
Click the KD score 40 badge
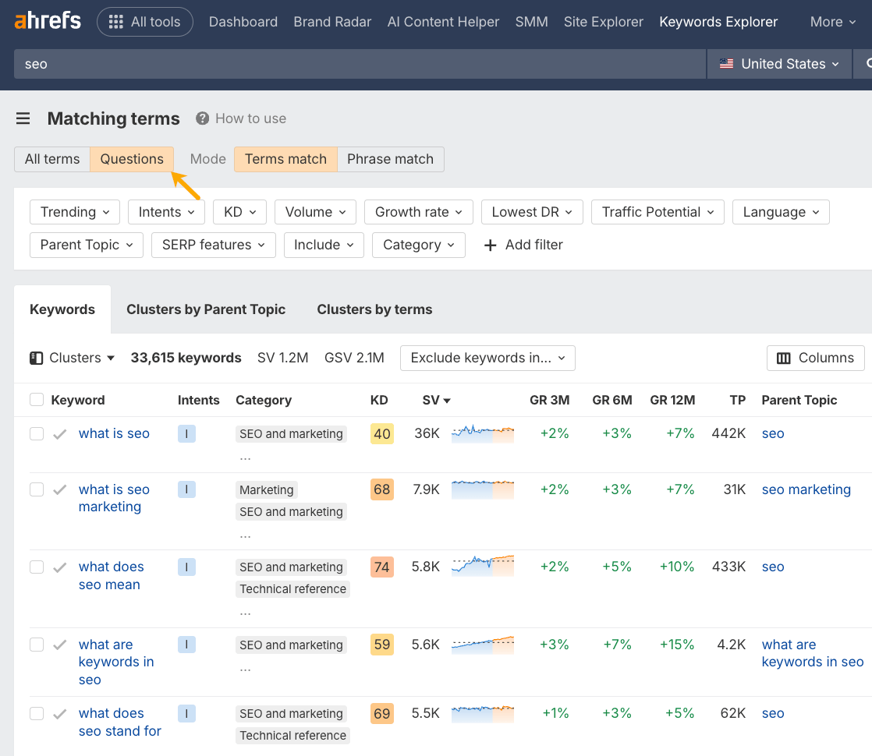pyautogui.click(x=382, y=433)
